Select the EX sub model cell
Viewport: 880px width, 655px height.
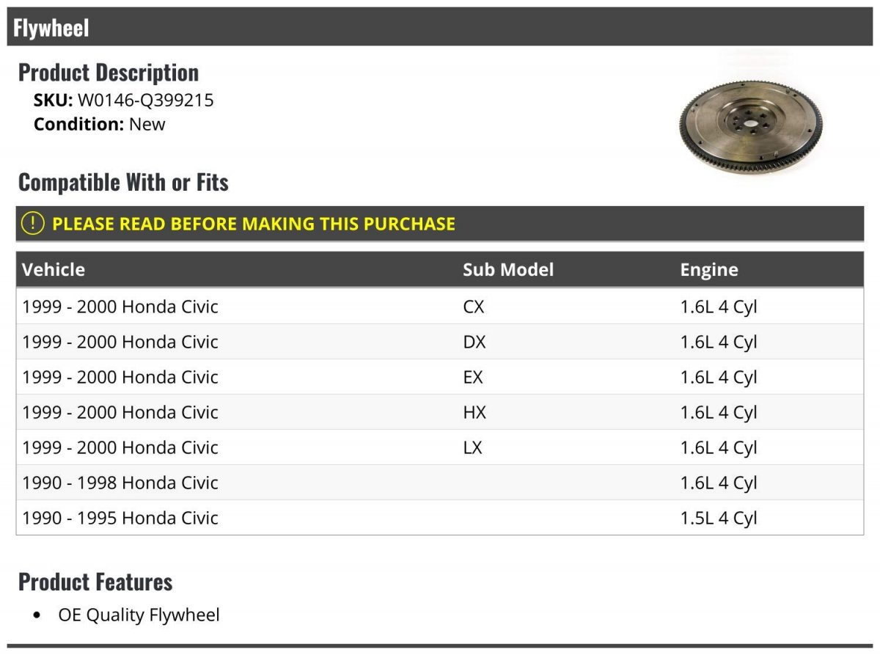coord(473,377)
